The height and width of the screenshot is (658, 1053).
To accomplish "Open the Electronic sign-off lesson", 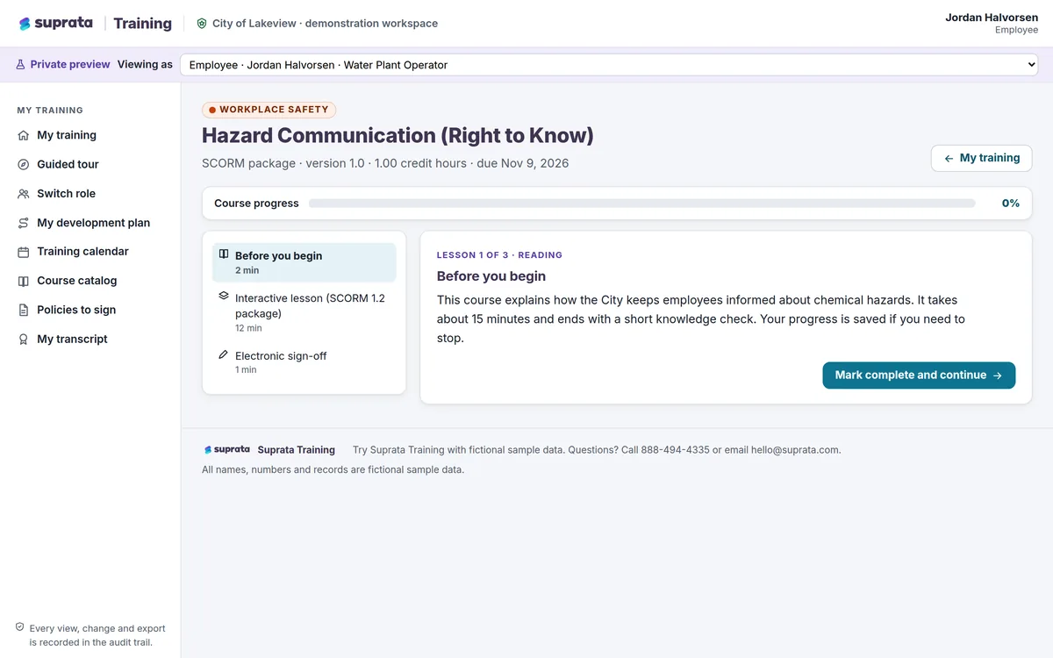I will pos(304,362).
